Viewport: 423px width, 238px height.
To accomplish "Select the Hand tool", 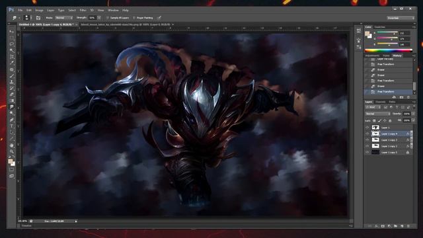I will coord(12,145).
